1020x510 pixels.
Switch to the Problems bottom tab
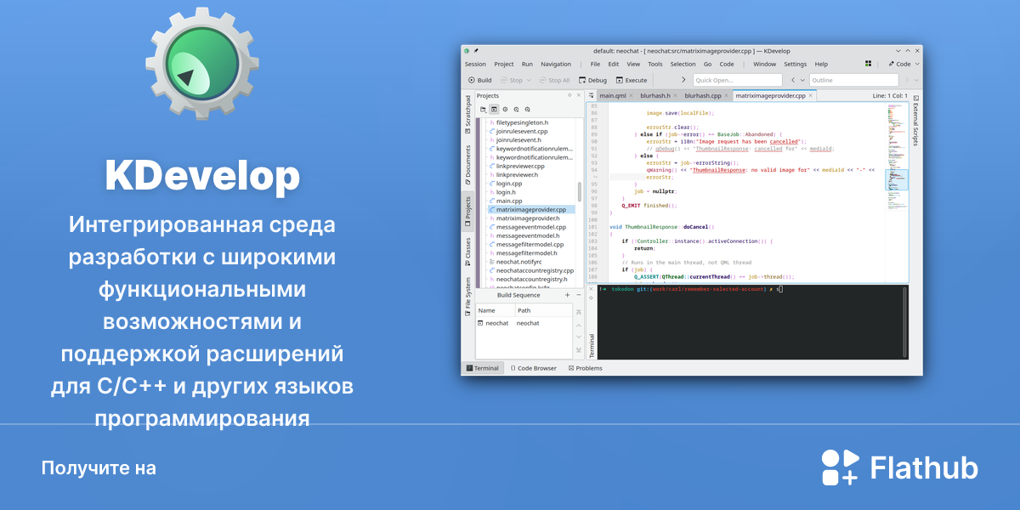[585, 368]
